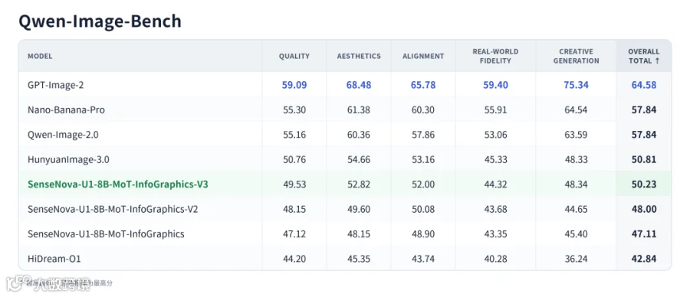Select HiDream-O1 overall score 42.84
690x297 pixels.
coord(644,259)
